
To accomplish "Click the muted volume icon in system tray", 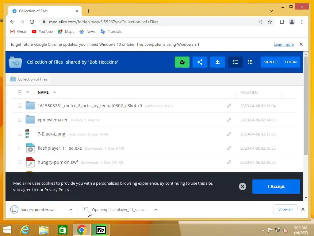I will pos(285,230).
